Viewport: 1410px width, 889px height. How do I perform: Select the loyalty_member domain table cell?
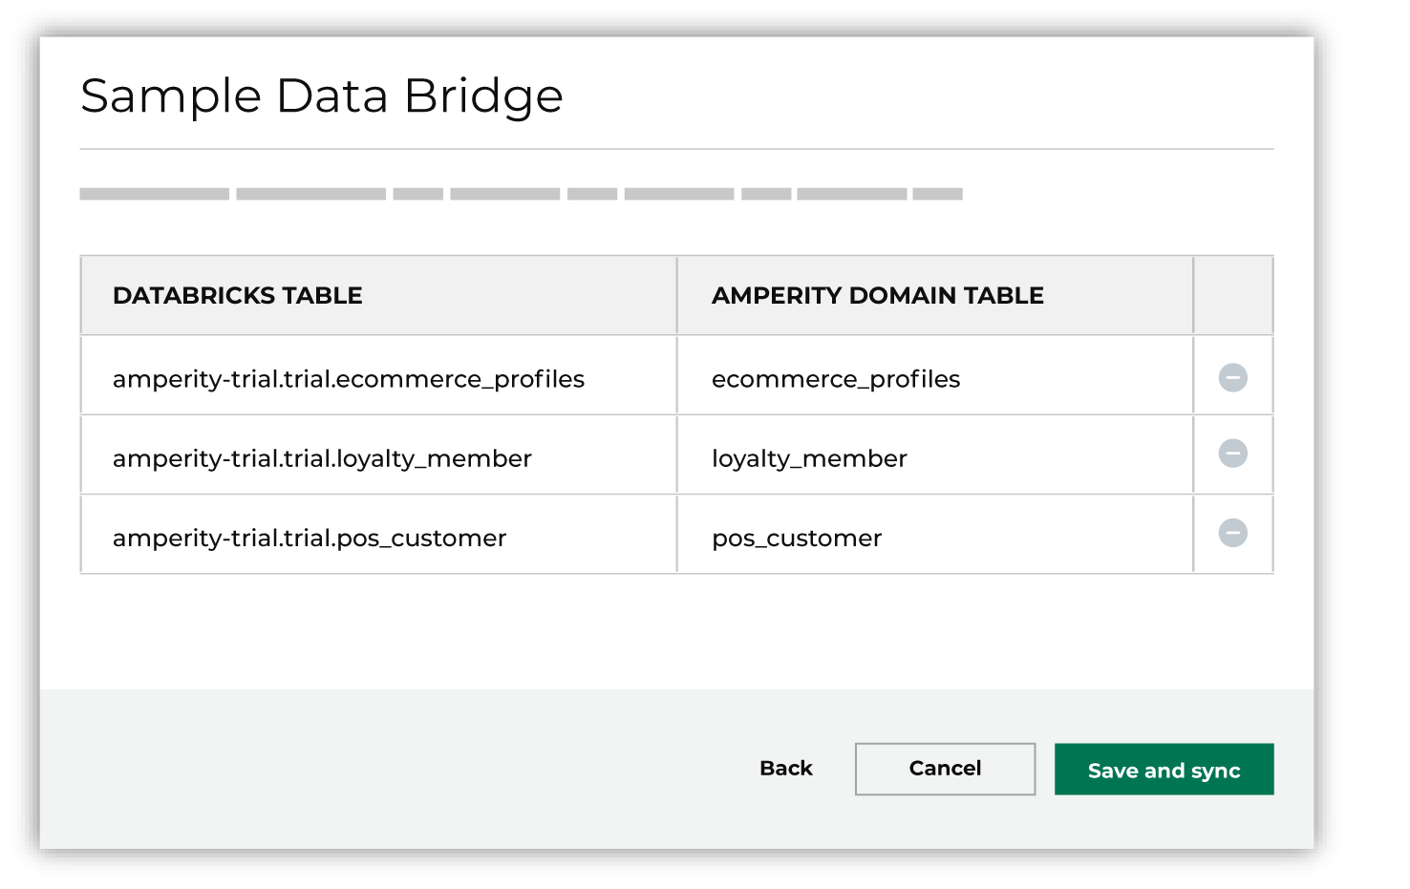(x=809, y=458)
